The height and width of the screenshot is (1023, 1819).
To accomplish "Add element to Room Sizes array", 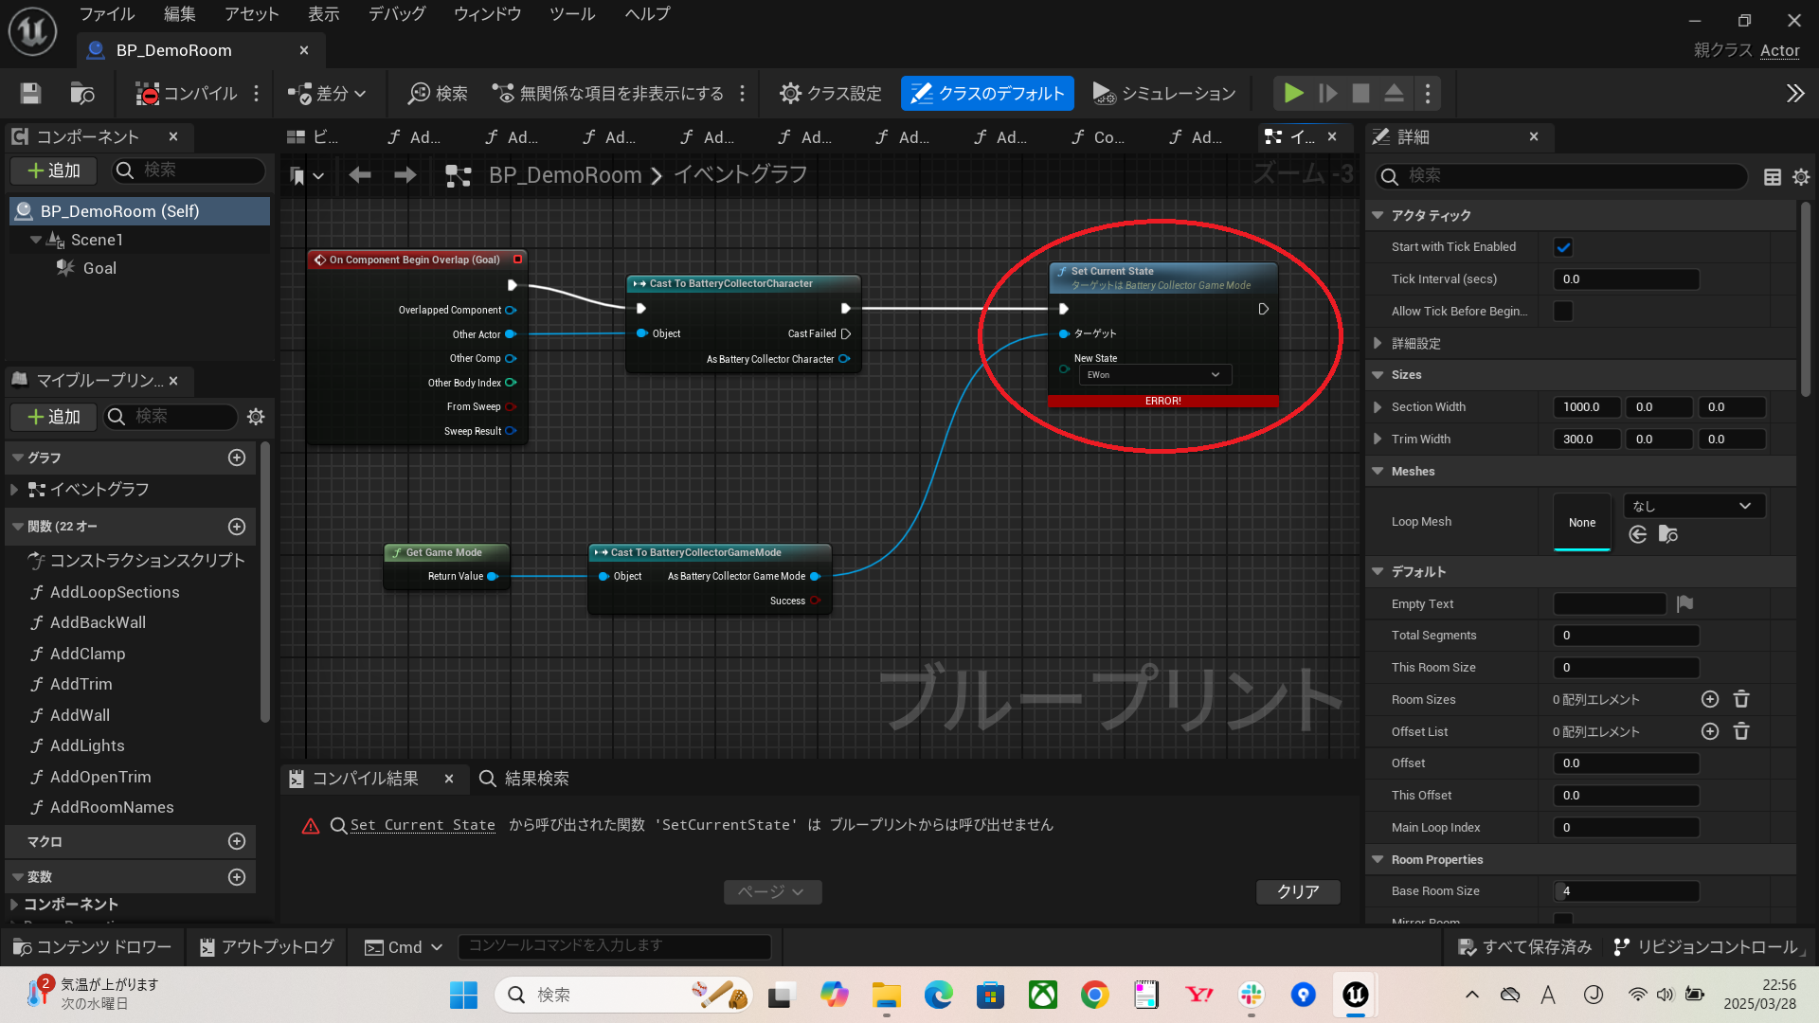I will [x=1710, y=699].
